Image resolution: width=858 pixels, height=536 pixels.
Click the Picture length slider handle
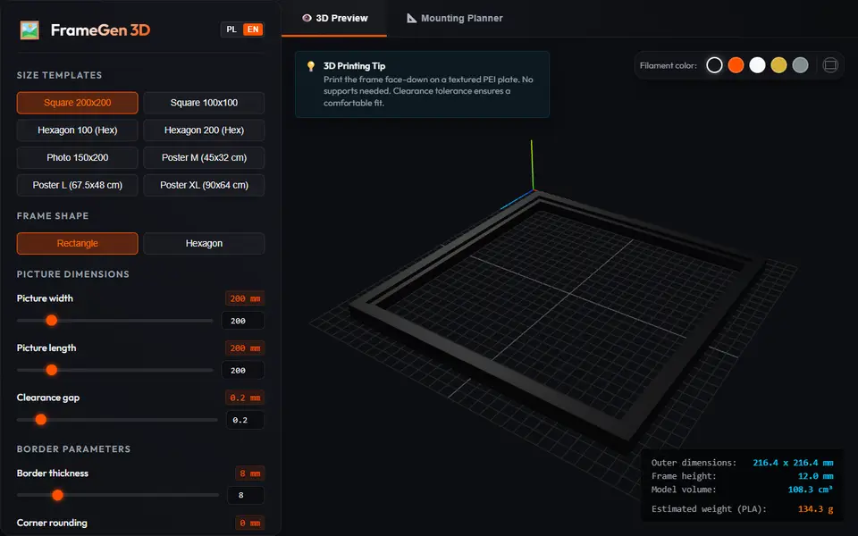[x=52, y=370]
